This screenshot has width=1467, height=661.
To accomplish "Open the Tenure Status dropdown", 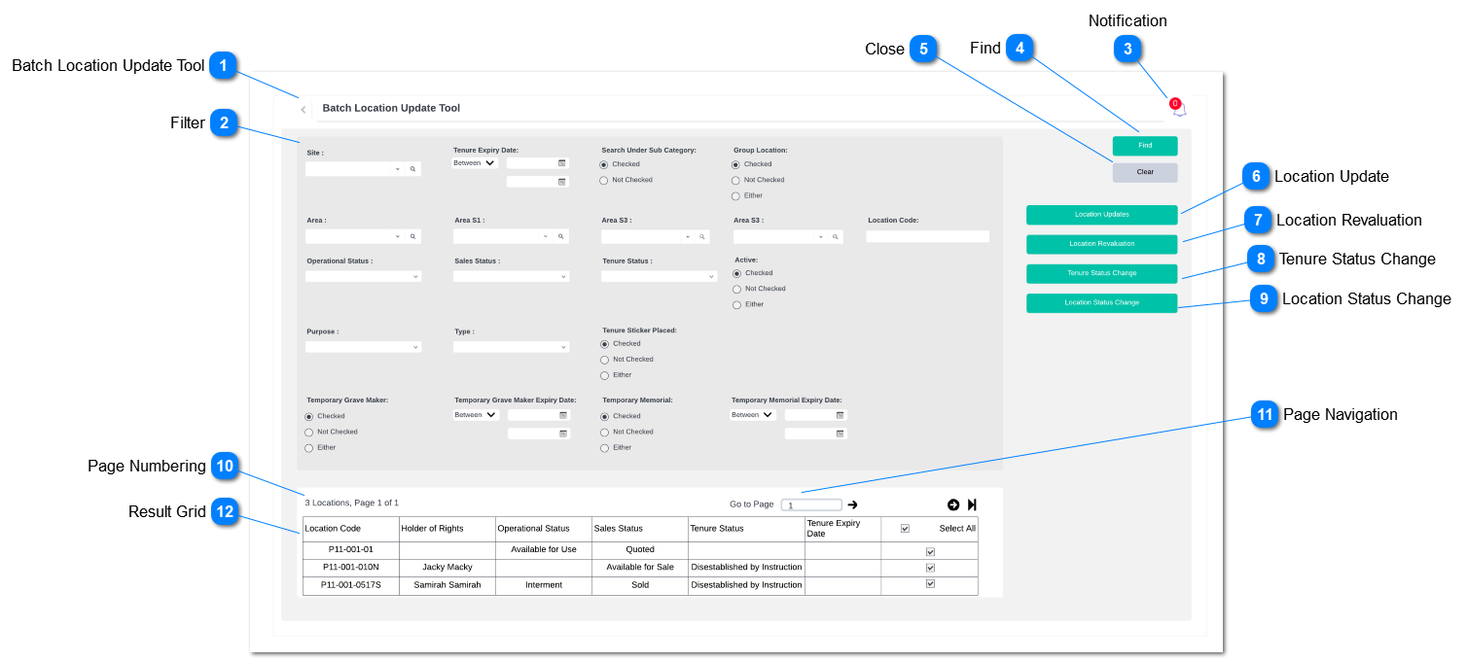I will (x=660, y=277).
